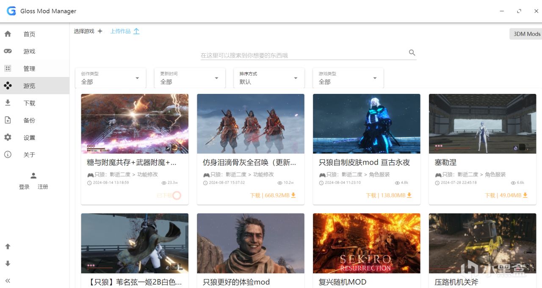Click the grid icon beside 管理
The width and height of the screenshot is (542, 288).
pyautogui.click(x=8, y=68)
